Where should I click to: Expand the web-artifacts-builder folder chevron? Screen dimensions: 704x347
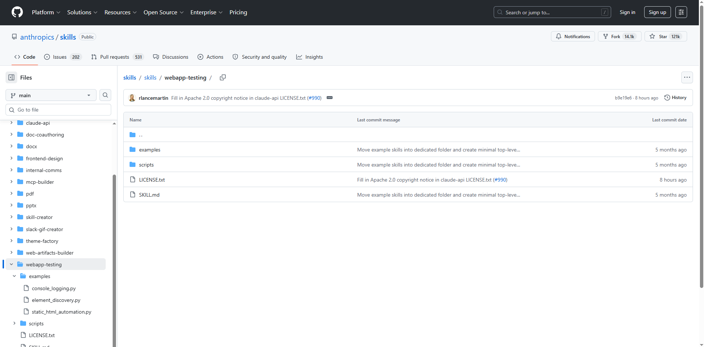[11, 252]
